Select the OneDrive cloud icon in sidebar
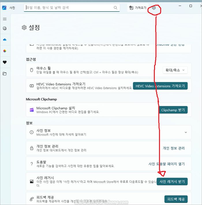Image resolution: width=202 pixels, height=205 pixels. [5, 40]
